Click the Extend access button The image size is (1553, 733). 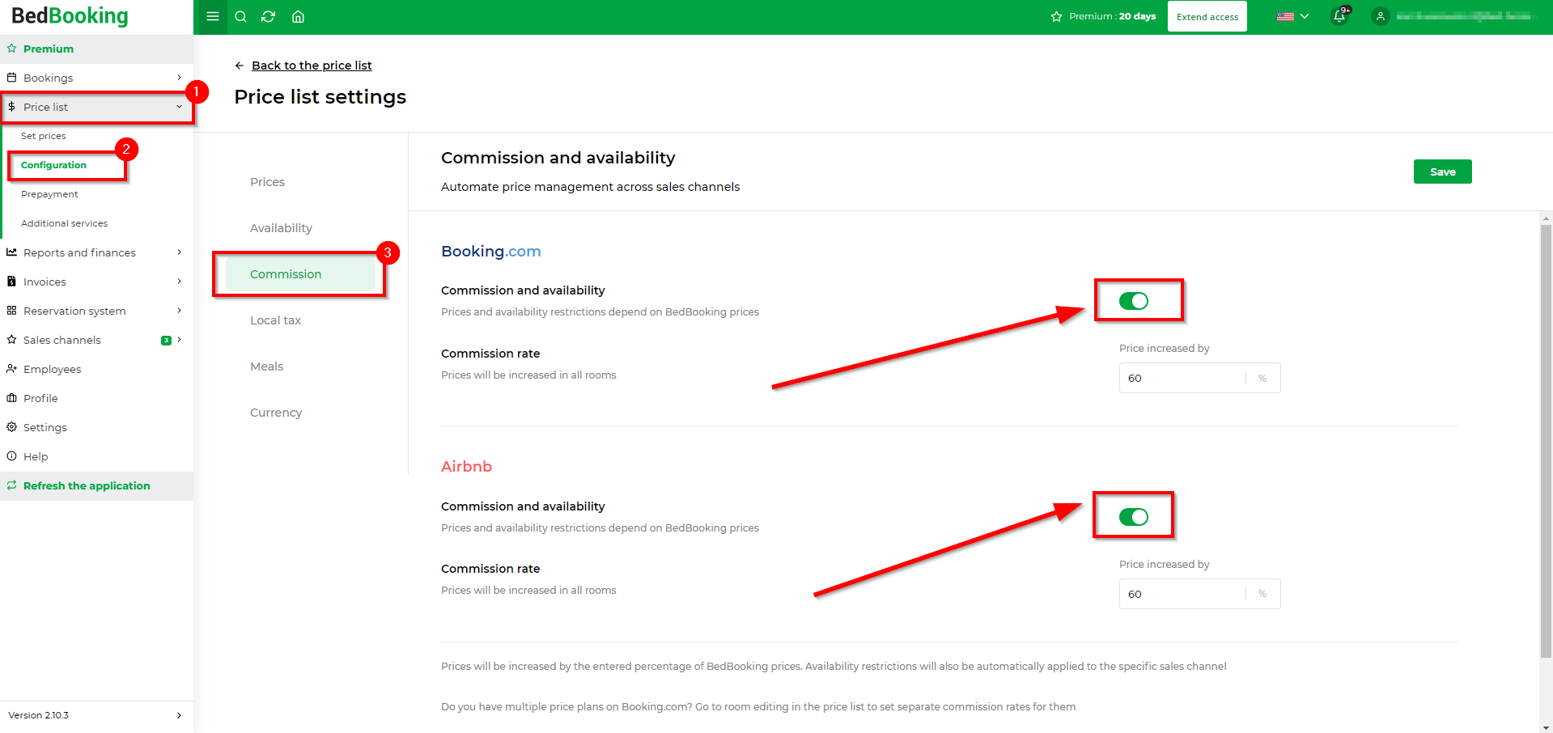(1207, 16)
